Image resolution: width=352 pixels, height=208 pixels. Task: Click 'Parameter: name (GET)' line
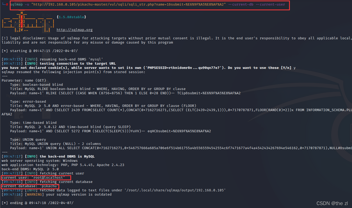point(24,81)
